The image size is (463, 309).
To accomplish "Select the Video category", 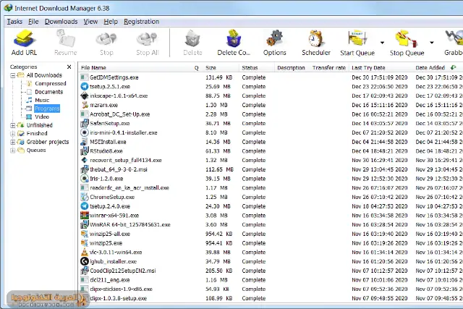I will coord(42,117).
